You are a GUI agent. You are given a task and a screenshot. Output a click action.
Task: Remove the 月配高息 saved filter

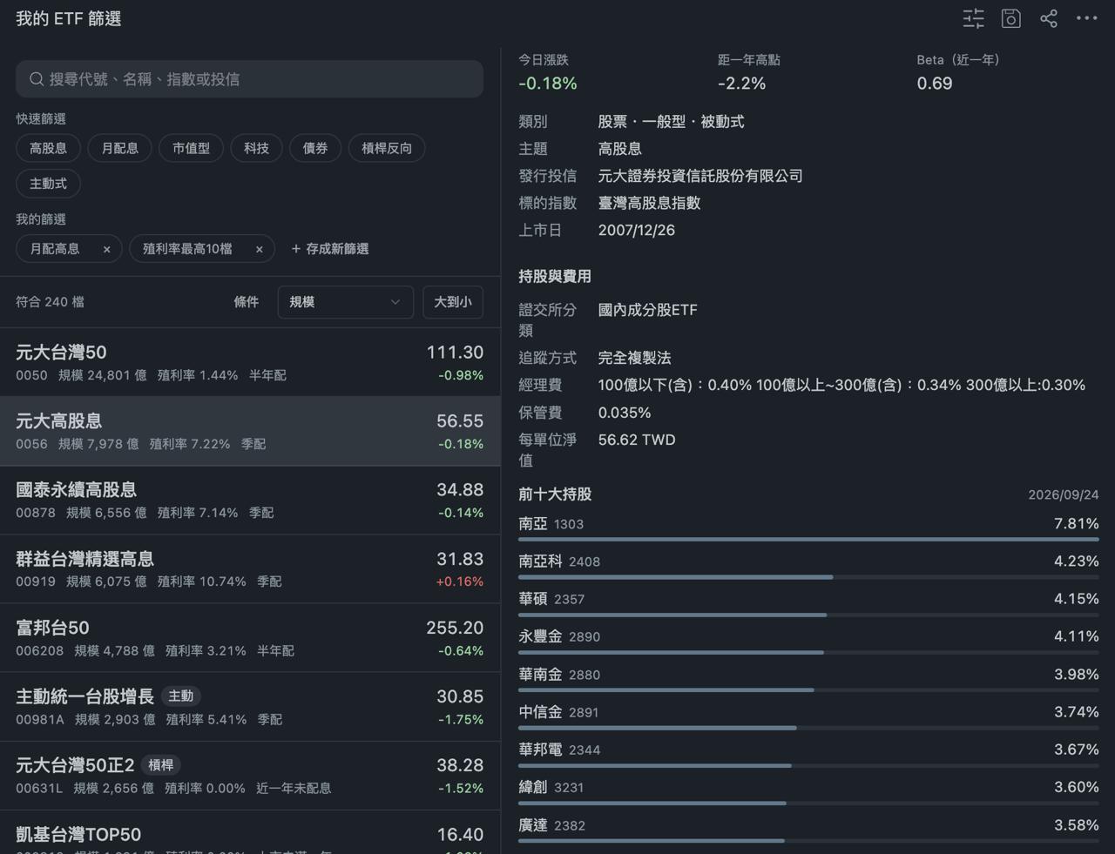pos(106,249)
